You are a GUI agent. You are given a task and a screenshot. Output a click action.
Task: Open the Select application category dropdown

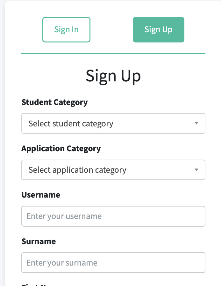(113, 170)
